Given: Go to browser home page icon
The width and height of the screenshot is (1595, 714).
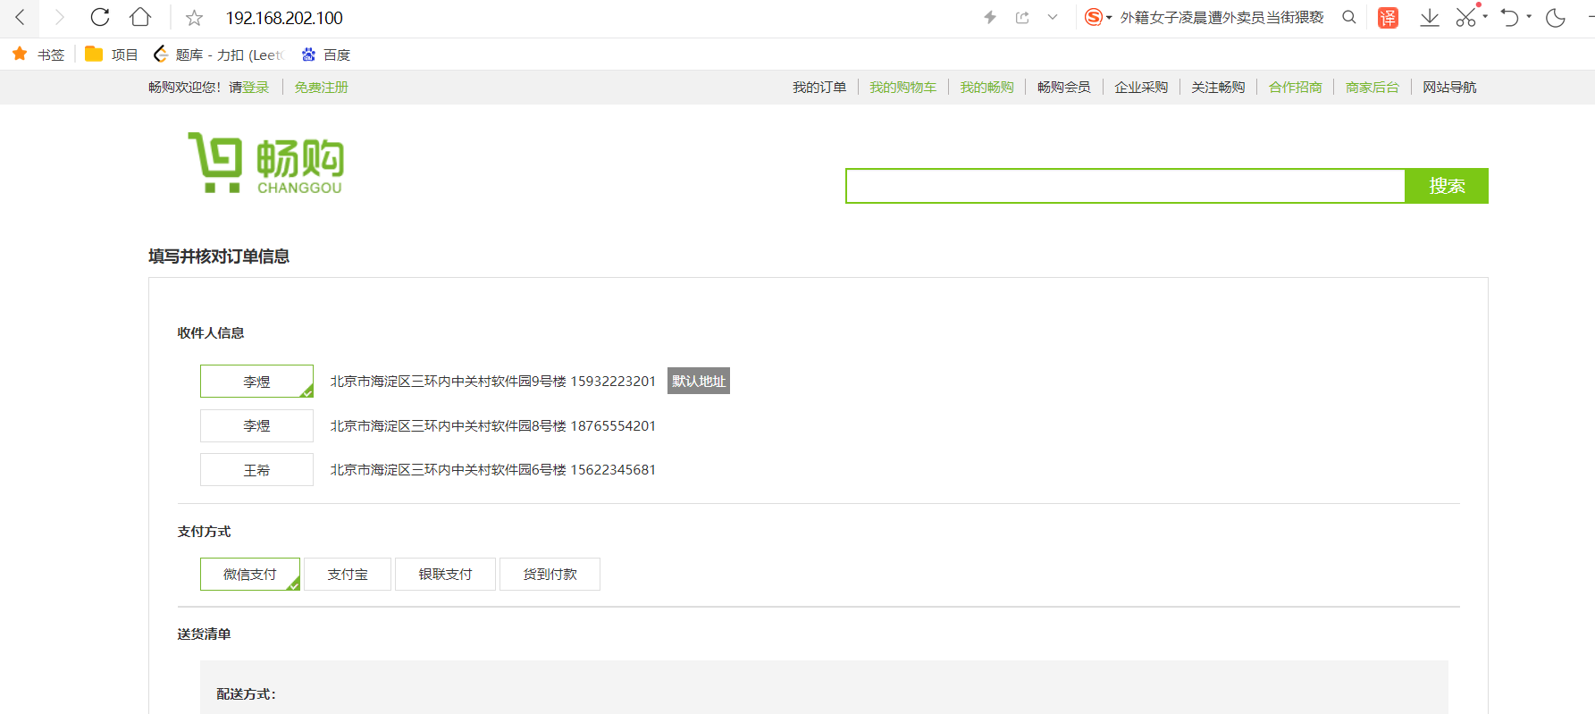Looking at the screenshot, I should point(140,17).
